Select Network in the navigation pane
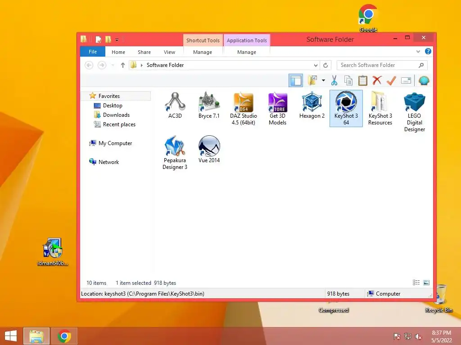The width and height of the screenshot is (461, 345). (x=108, y=162)
